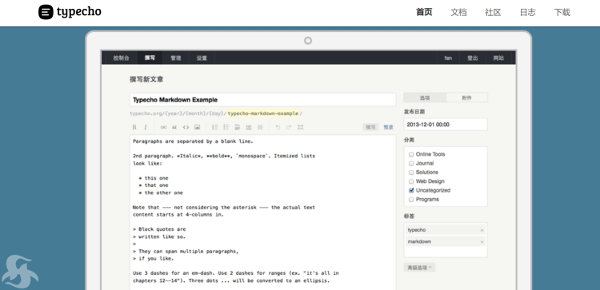Click the article title input field

point(263,100)
